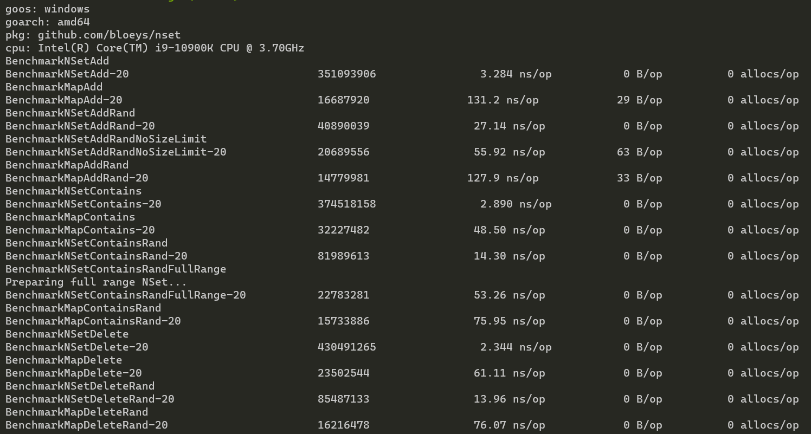Click the 15733886 iteration count
This screenshot has width=811, height=434.
(x=343, y=321)
